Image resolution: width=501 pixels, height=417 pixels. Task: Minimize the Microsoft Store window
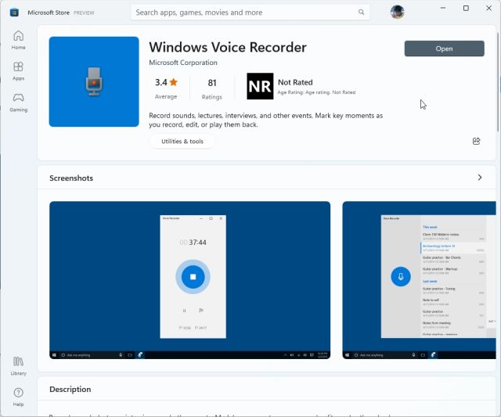(443, 8)
